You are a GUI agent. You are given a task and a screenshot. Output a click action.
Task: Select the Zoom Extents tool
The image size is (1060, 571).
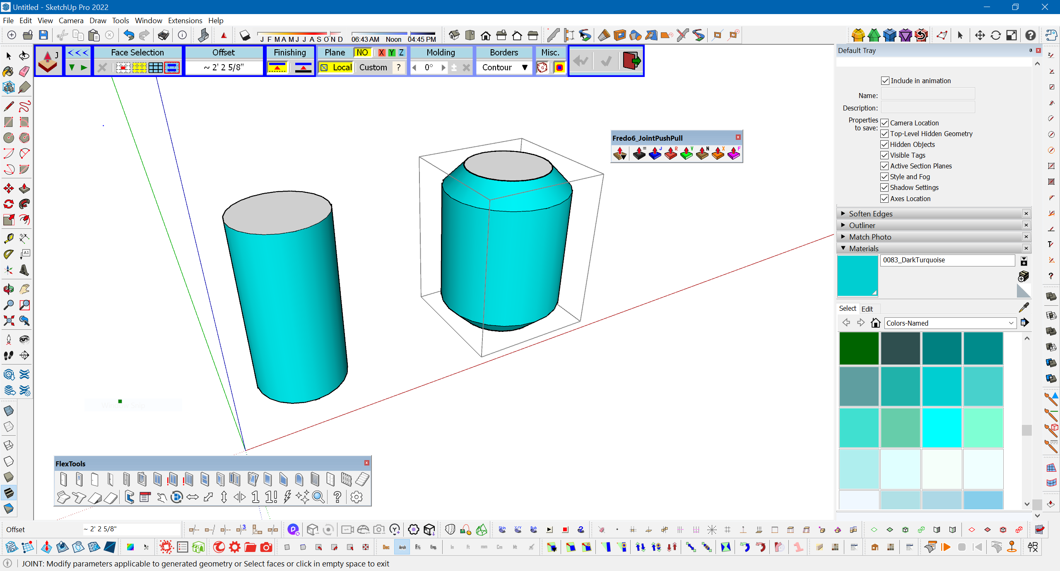[x=8, y=321]
